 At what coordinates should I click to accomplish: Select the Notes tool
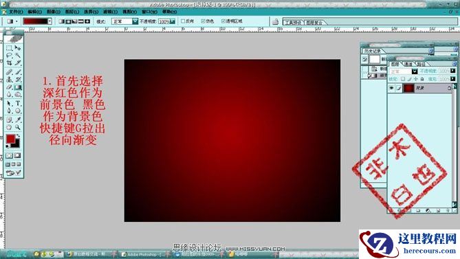click(10, 120)
